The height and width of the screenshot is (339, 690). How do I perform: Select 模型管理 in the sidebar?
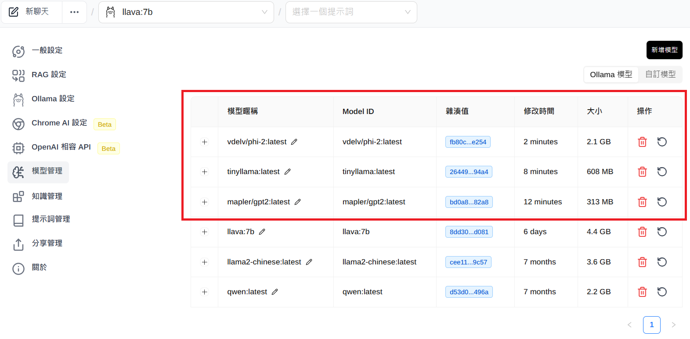click(x=38, y=171)
